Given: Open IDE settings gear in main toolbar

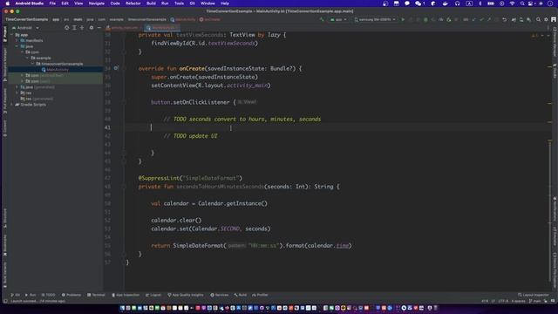Looking at the screenshot, I should [546, 19].
